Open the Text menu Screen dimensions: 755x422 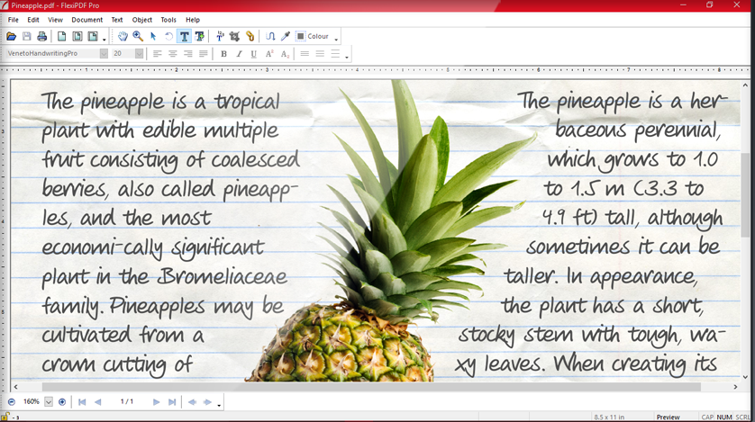click(x=117, y=20)
